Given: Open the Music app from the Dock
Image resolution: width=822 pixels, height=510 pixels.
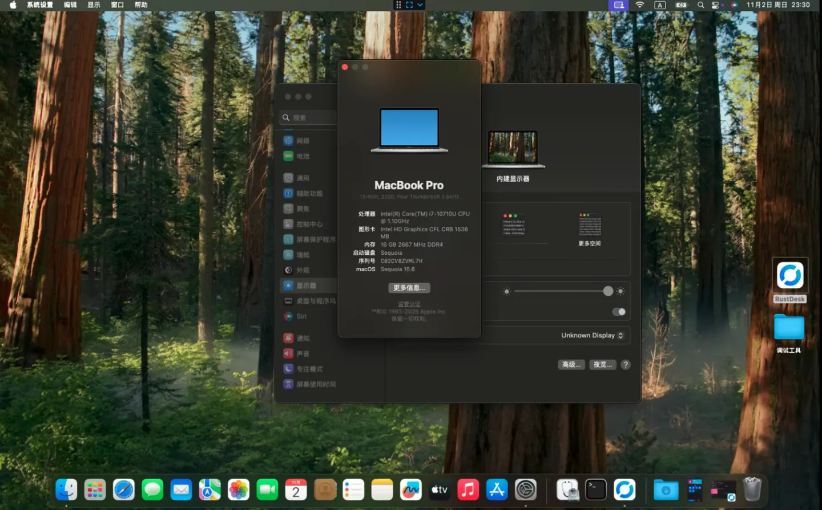Looking at the screenshot, I should tap(468, 489).
